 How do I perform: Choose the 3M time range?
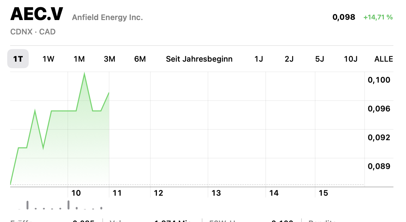[x=110, y=59]
